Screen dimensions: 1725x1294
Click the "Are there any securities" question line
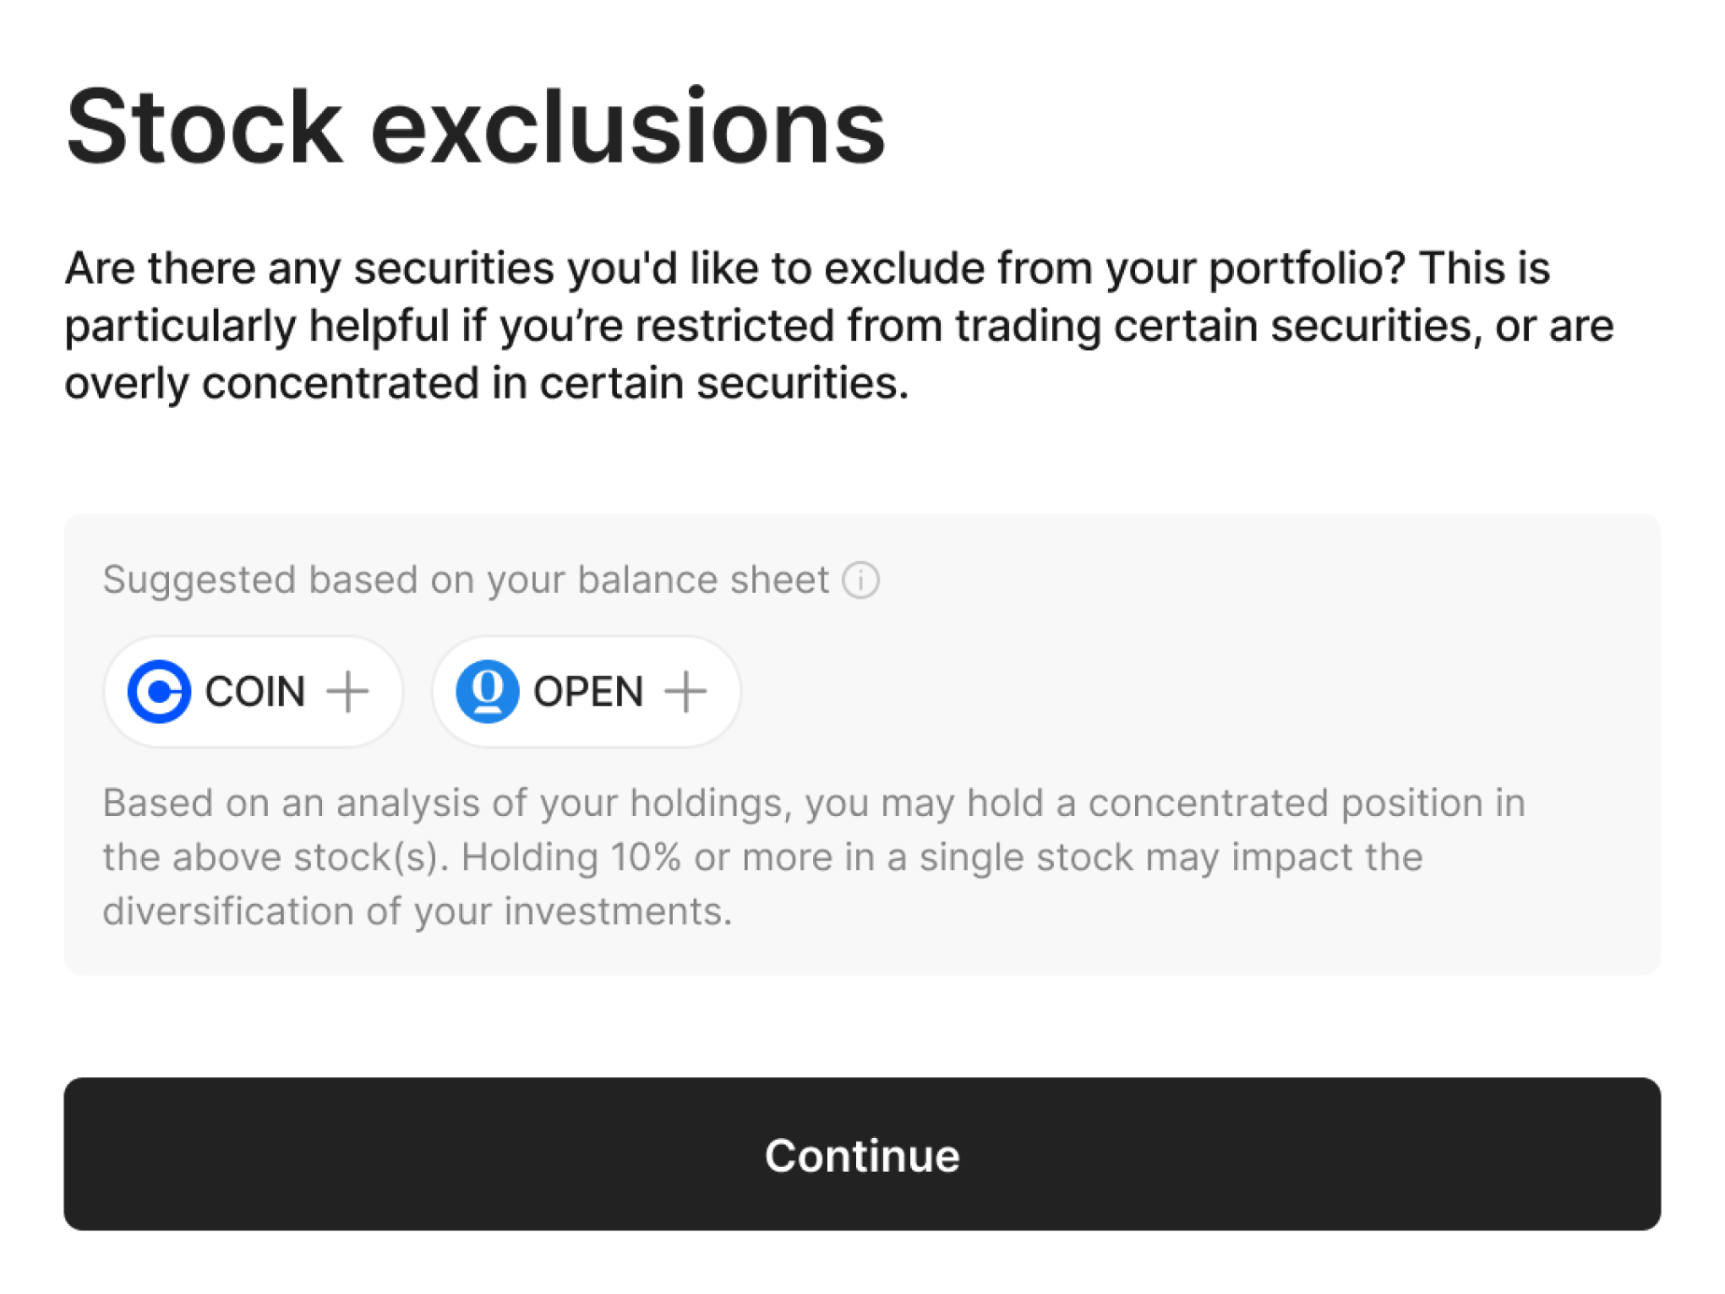click(x=806, y=269)
